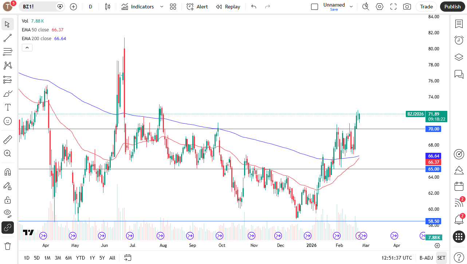Toggle SET settlement as close
This screenshot has width=467, height=264.
pos(441,258)
